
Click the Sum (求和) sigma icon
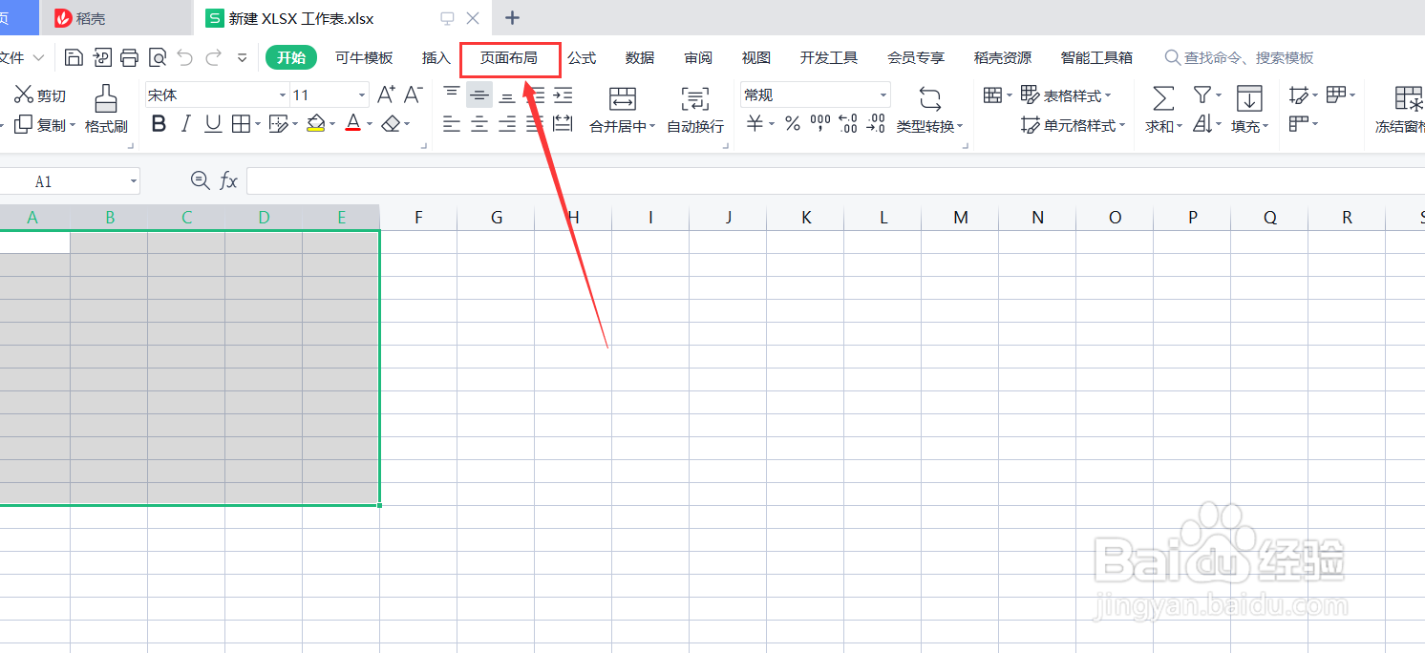tap(1162, 98)
